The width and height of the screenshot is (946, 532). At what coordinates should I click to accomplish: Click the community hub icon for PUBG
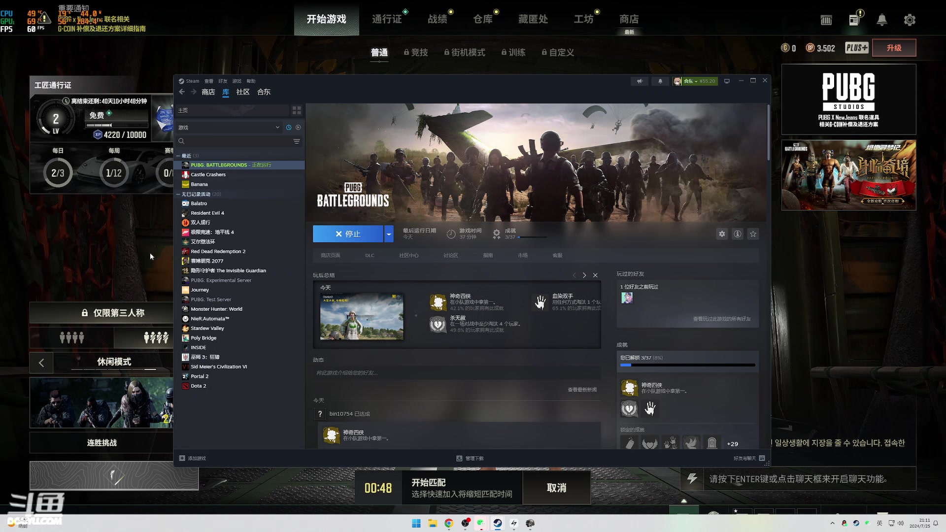click(x=408, y=255)
